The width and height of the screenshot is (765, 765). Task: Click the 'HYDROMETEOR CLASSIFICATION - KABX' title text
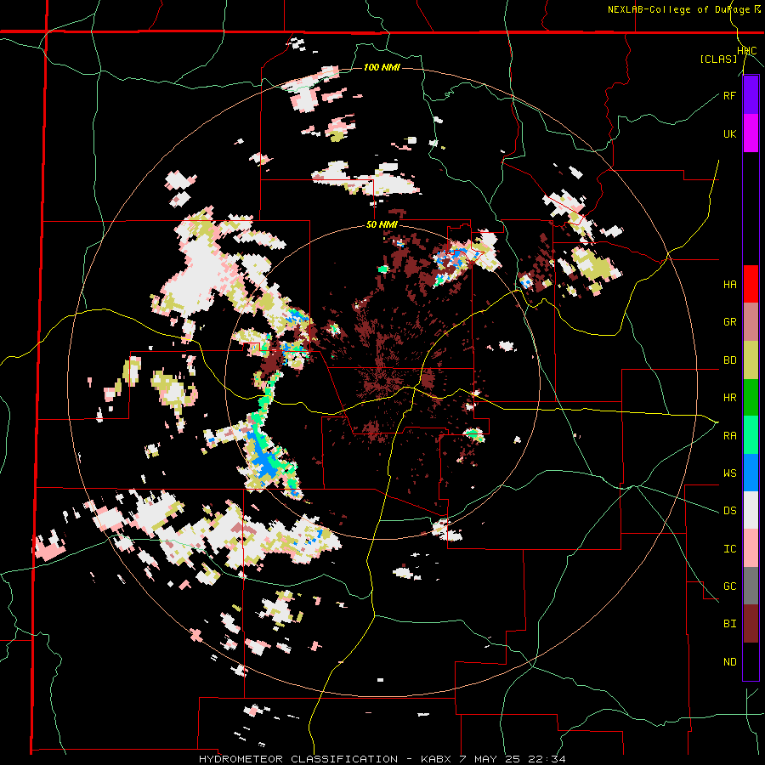pos(327,759)
